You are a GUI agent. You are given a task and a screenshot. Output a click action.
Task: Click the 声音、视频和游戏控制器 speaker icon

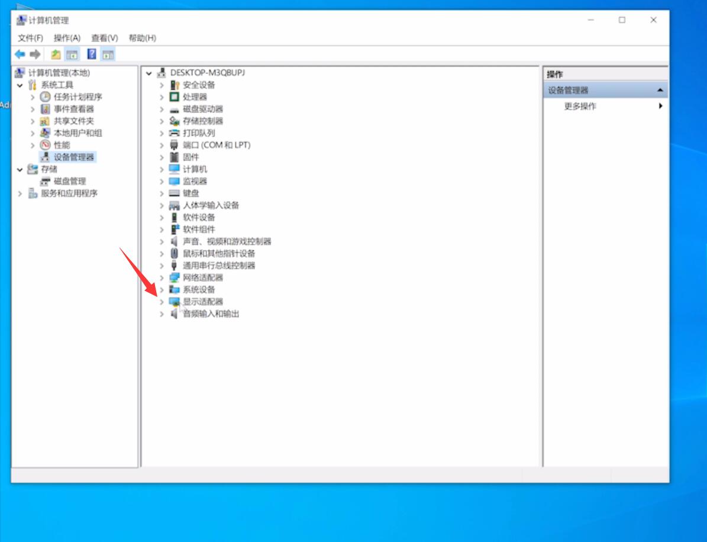coord(175,241)
